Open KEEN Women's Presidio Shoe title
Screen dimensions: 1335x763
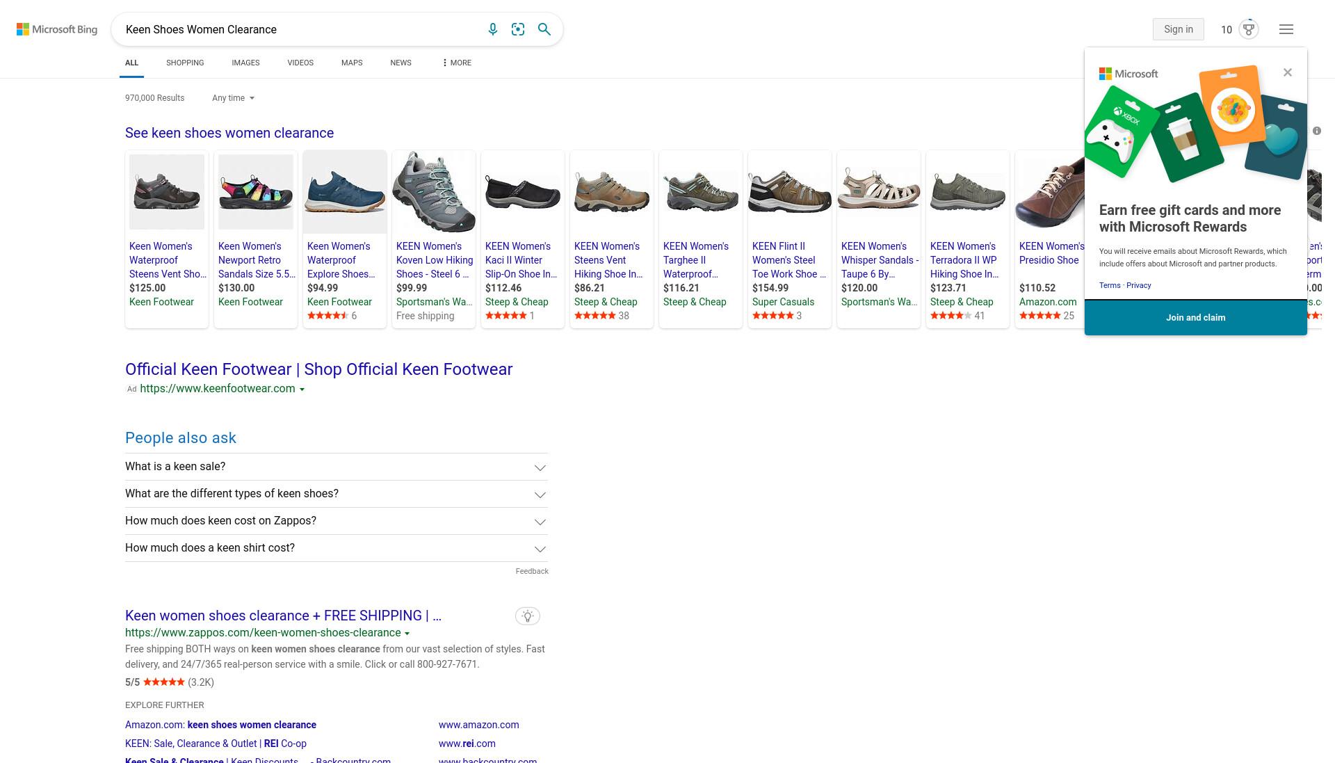click(1051, 253)
